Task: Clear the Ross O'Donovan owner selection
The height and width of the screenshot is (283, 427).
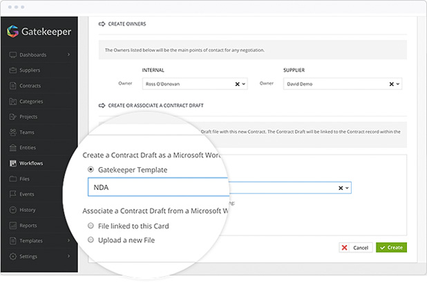Action: (237, 84)
